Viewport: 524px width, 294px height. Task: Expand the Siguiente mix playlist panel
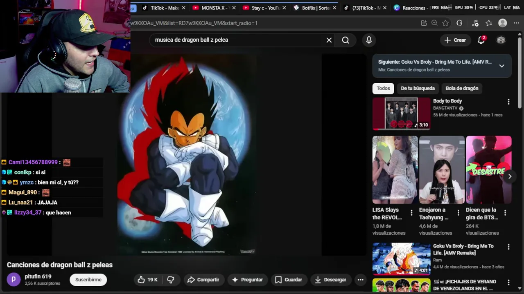[x=501, y=66]
